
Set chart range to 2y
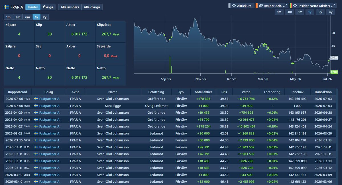320,12
